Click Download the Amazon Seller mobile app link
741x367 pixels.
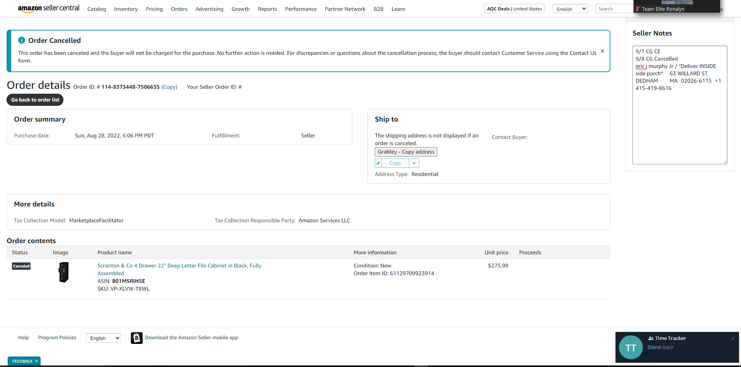click(x=192, y=338)
